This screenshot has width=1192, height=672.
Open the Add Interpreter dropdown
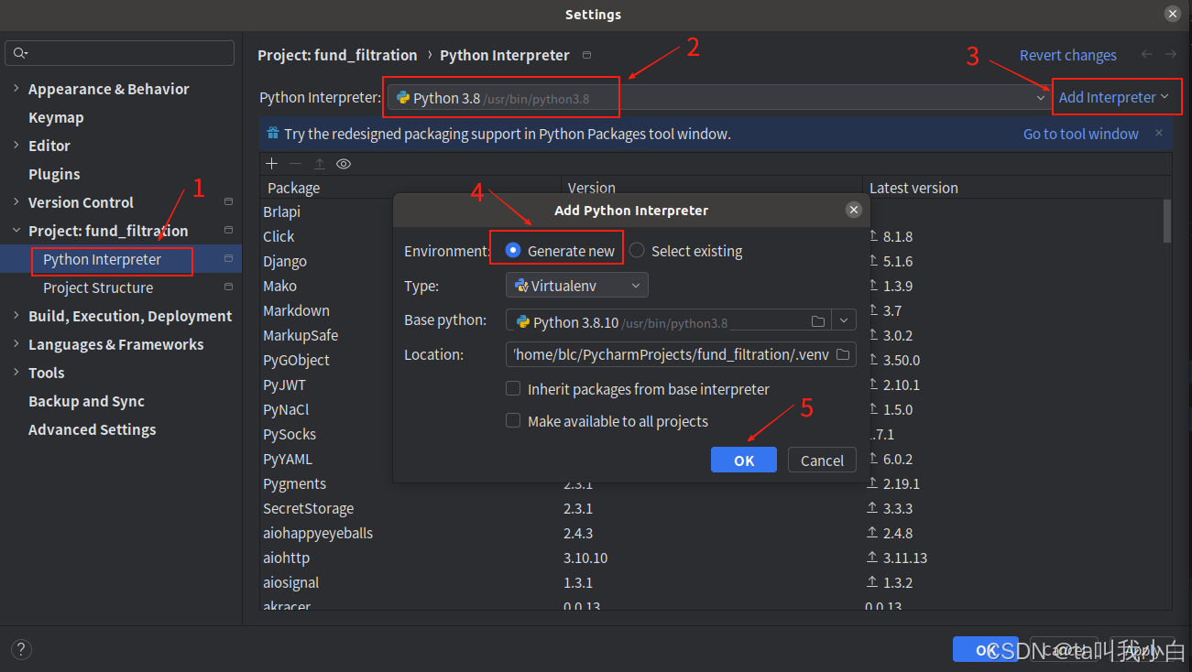[1113, 97]
